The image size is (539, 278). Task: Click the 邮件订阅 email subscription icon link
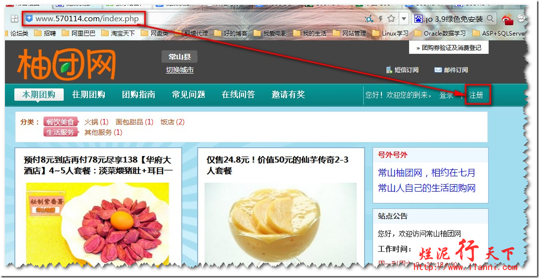tap(451, 70)
